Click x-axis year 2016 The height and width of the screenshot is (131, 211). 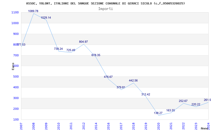(109, 126)
